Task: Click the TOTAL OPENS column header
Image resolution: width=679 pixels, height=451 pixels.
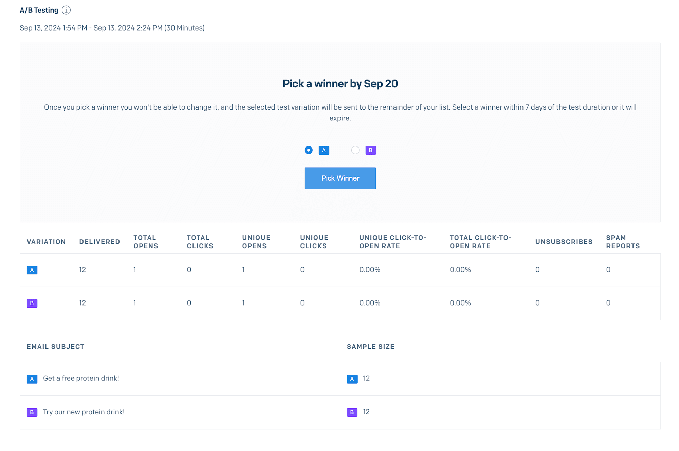Action: (x=146, y=242)
